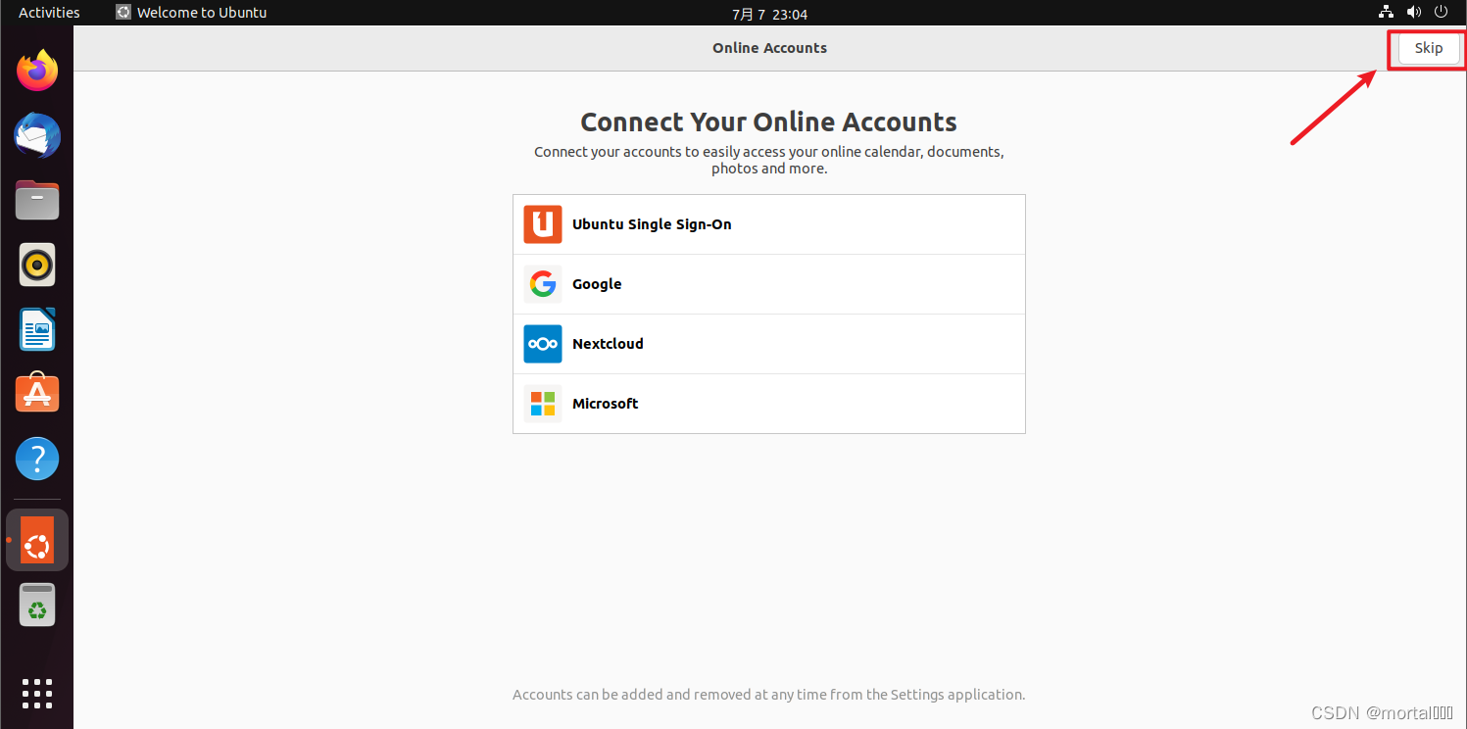Open Firefox from the dock
The width and height of the screenshot is (1467, 729).
pyautogui.click(x=37, y=71)
